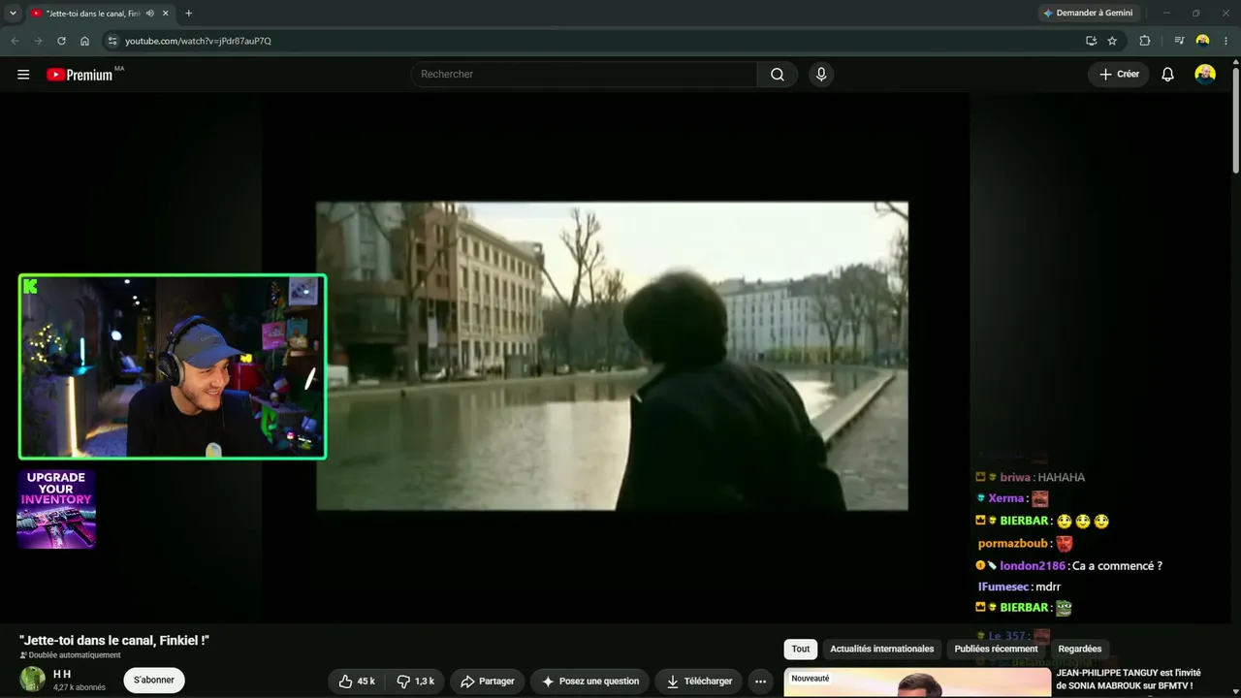Screen dimensions: 1241x698
Task: Click the video title "Jette-toi dans le canal, Finkiel !"
Action: click(x=114, y=640)
